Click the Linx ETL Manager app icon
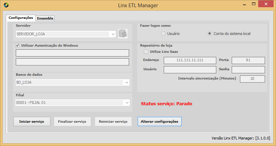Screen dimensions: 276x146 point(6,5)
